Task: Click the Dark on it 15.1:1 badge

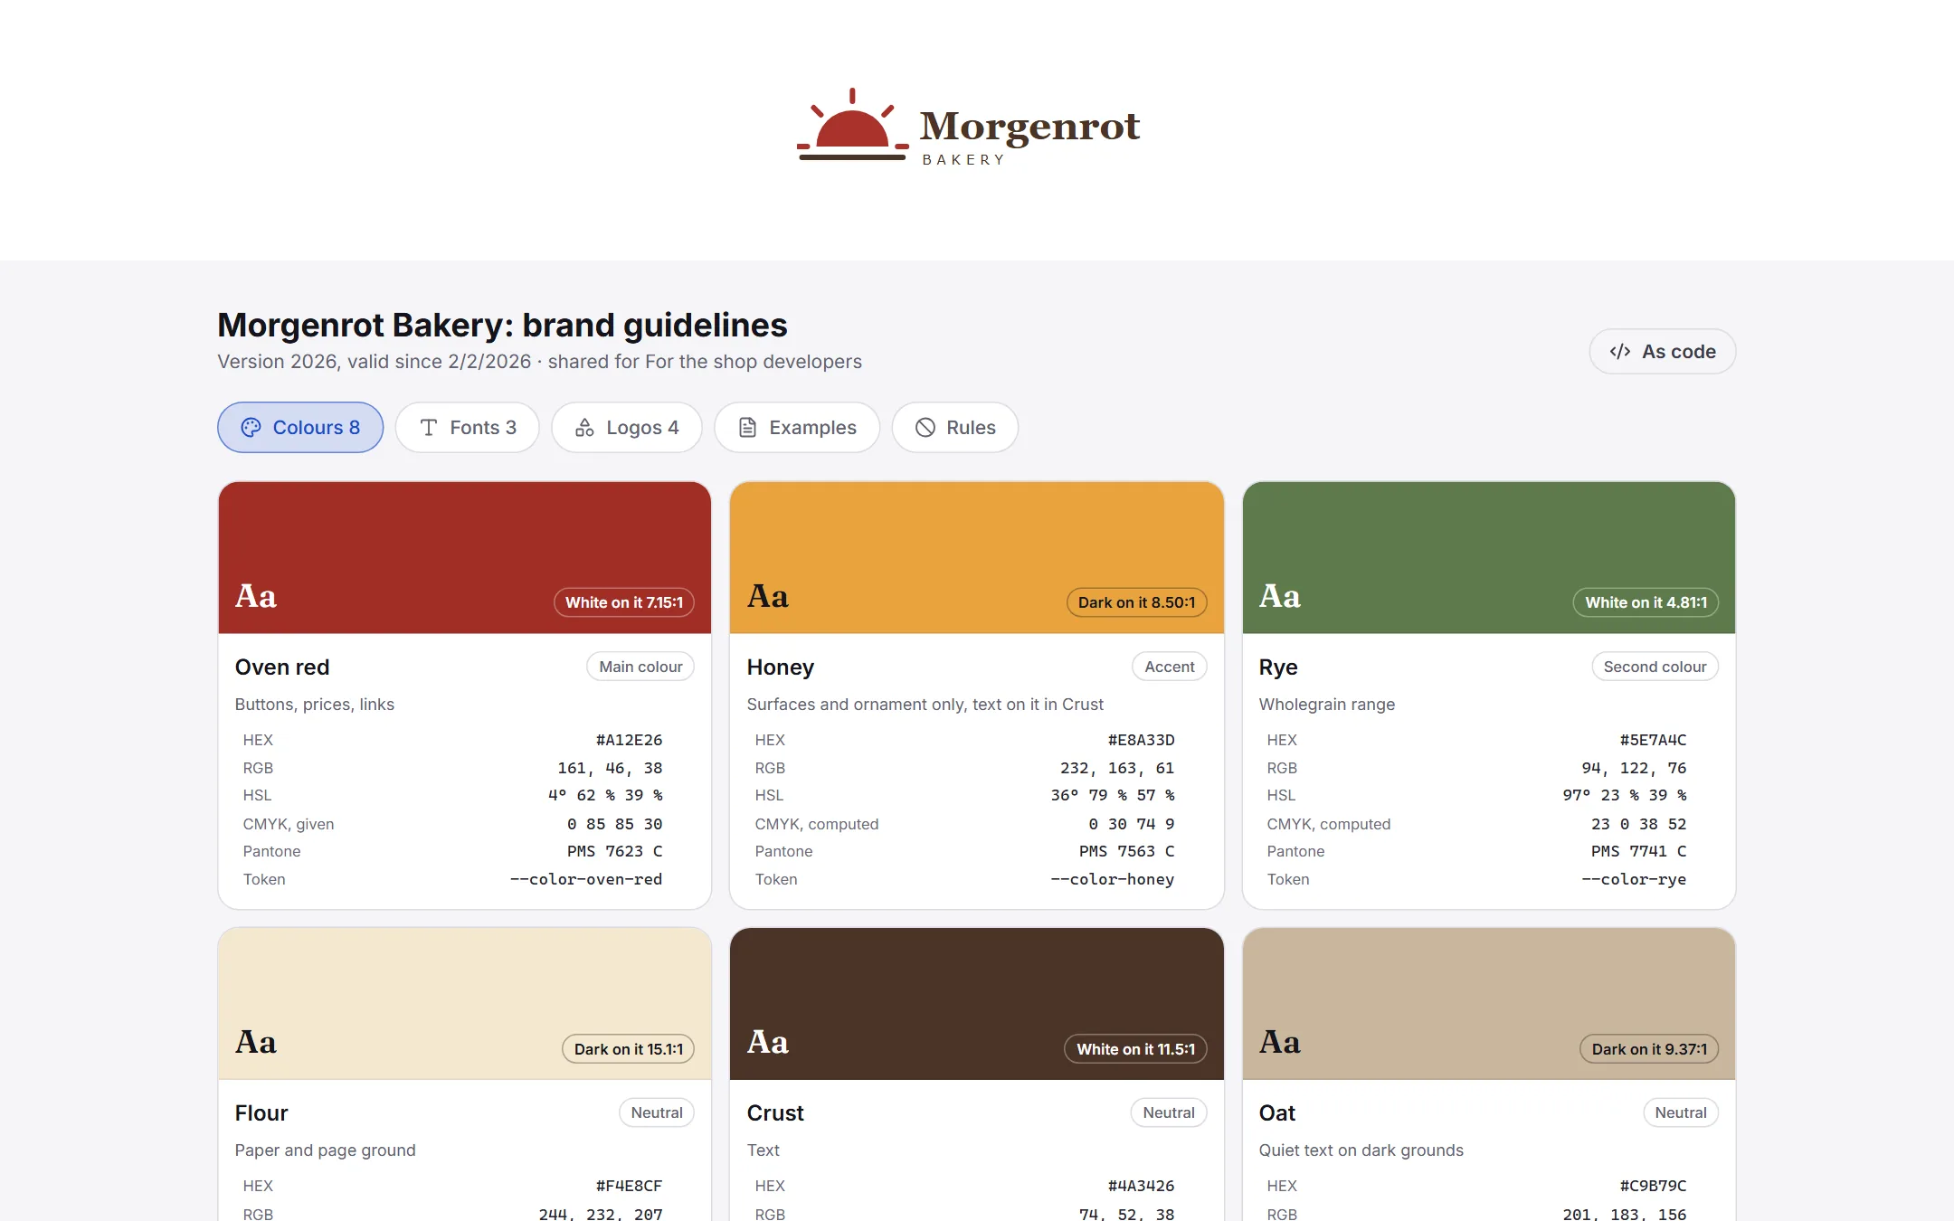Action: point(629,1049)
